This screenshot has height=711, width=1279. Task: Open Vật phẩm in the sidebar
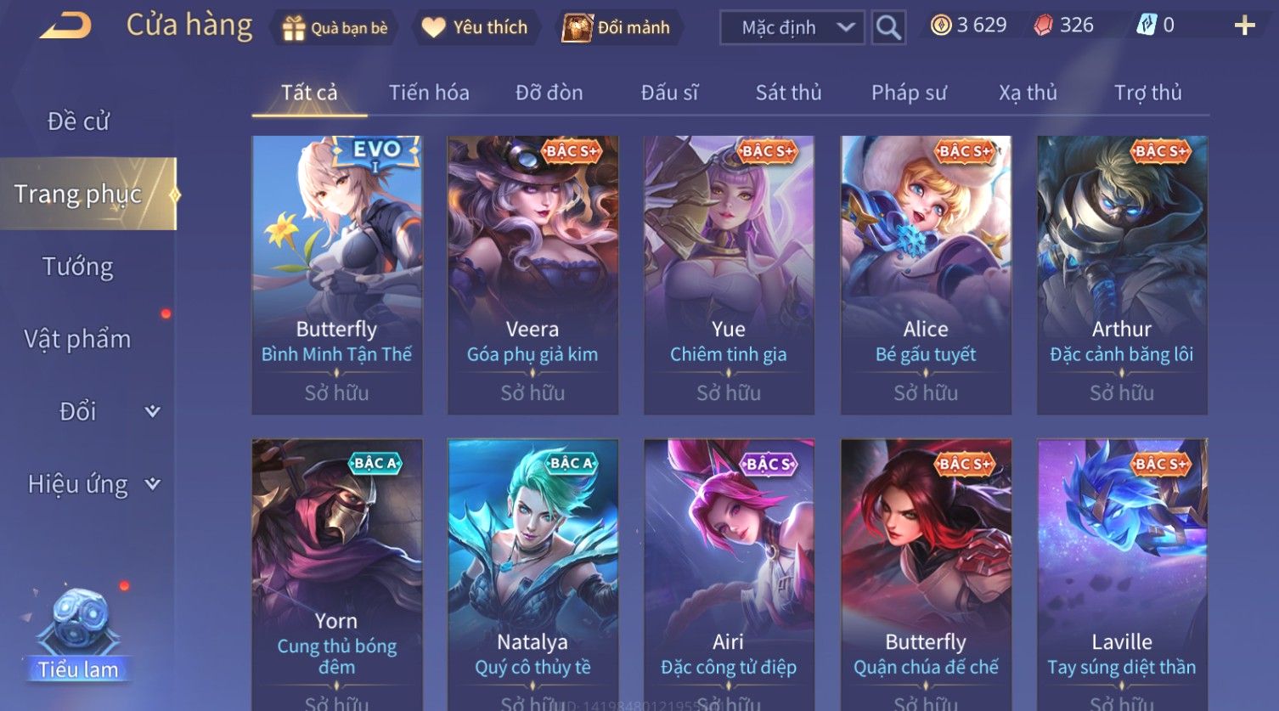click(78, 339)
